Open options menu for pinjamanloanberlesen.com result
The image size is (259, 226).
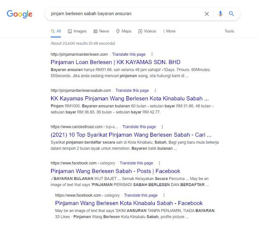coord(152,54)
